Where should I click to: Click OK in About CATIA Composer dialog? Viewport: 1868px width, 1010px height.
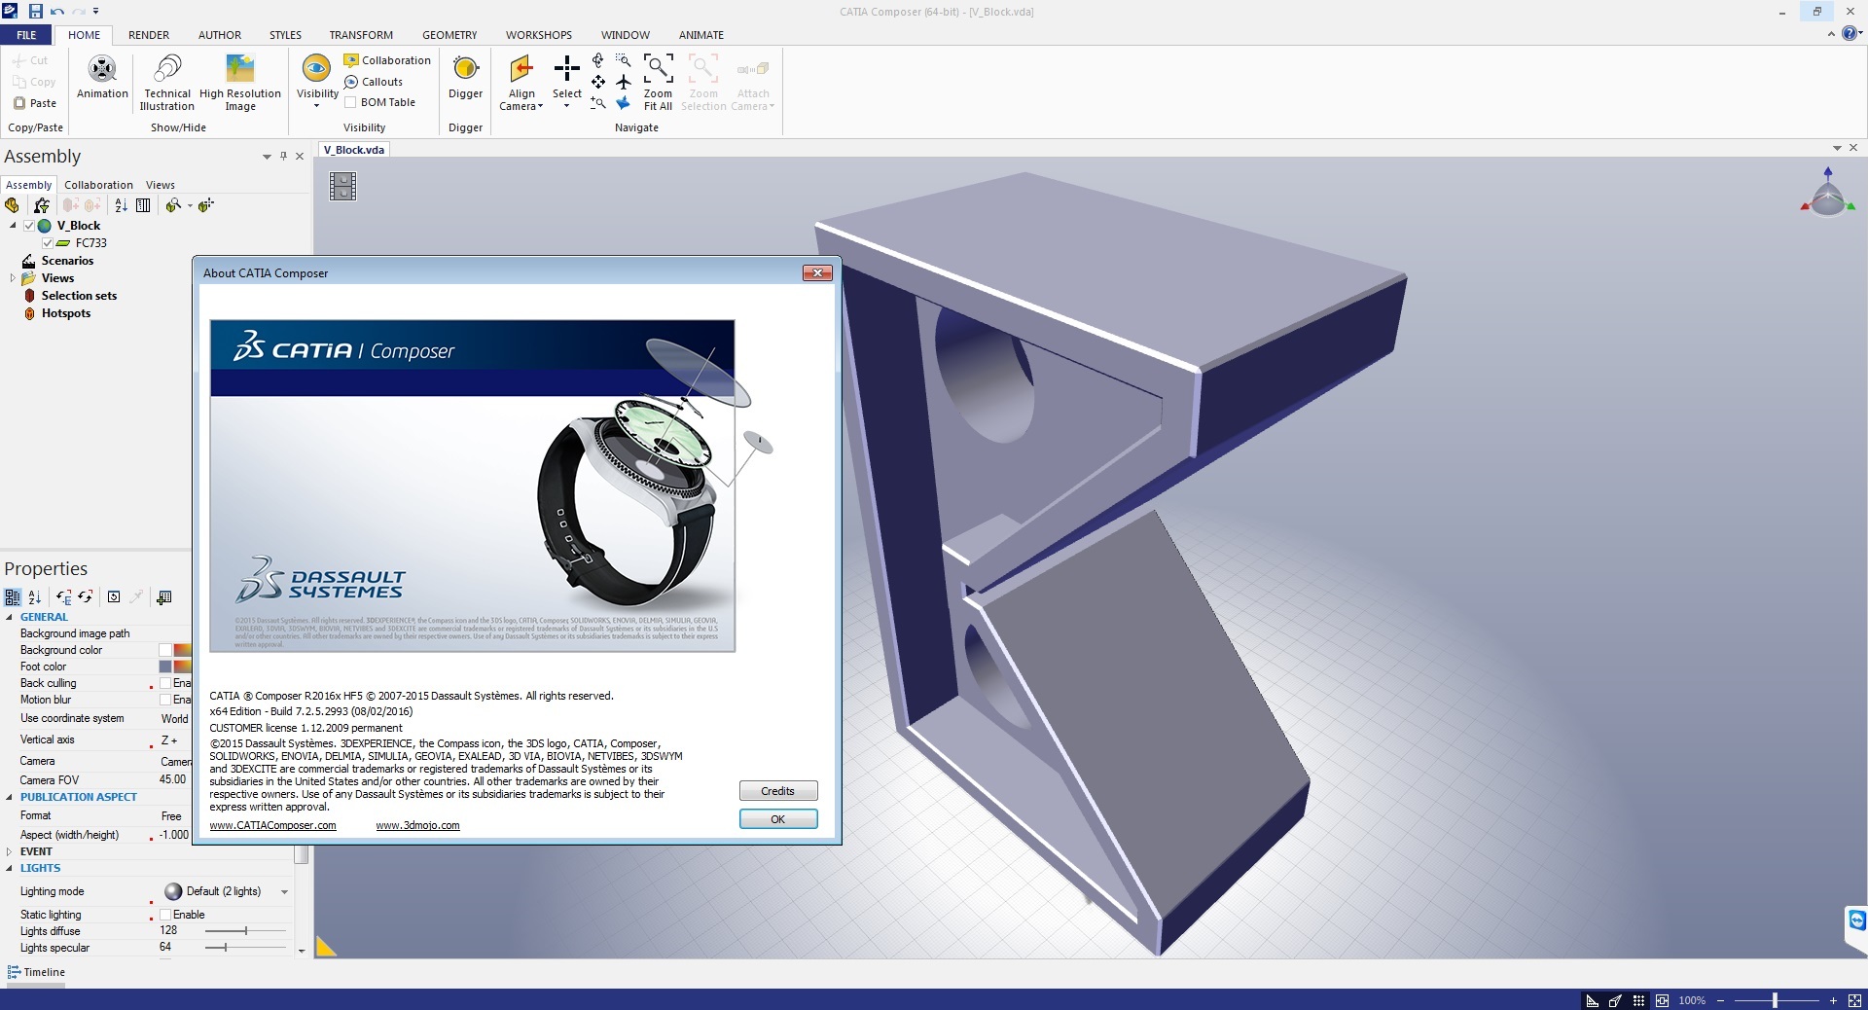coord(778,819)
